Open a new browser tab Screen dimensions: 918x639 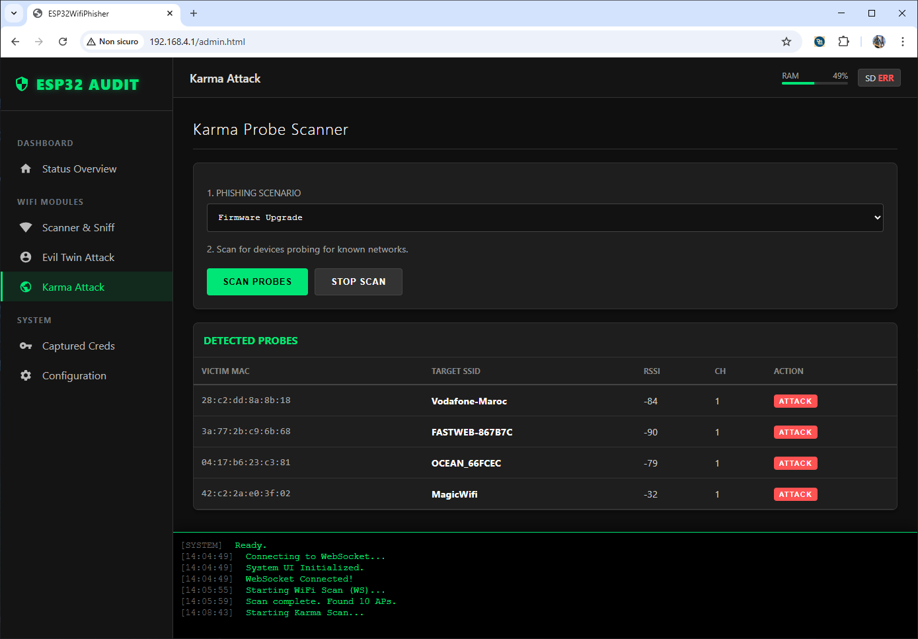click(x=194, y=13)
